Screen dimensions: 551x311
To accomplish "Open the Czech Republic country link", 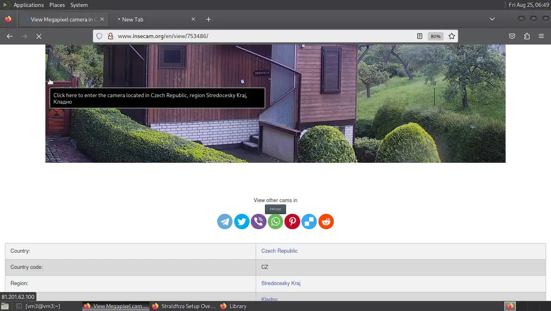I will 279,251.
